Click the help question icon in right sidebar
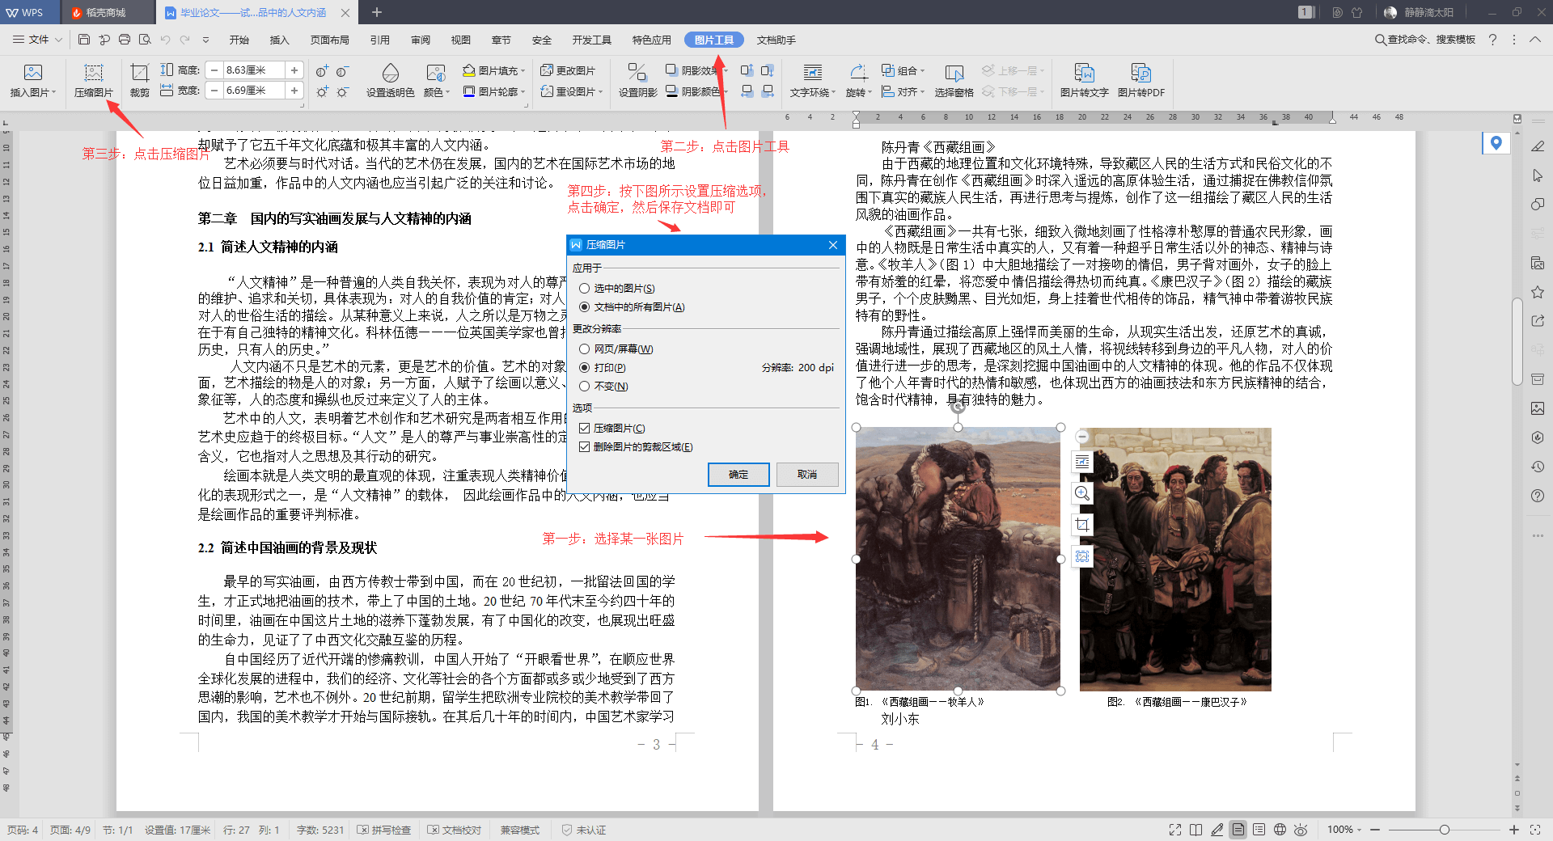 1538,496
